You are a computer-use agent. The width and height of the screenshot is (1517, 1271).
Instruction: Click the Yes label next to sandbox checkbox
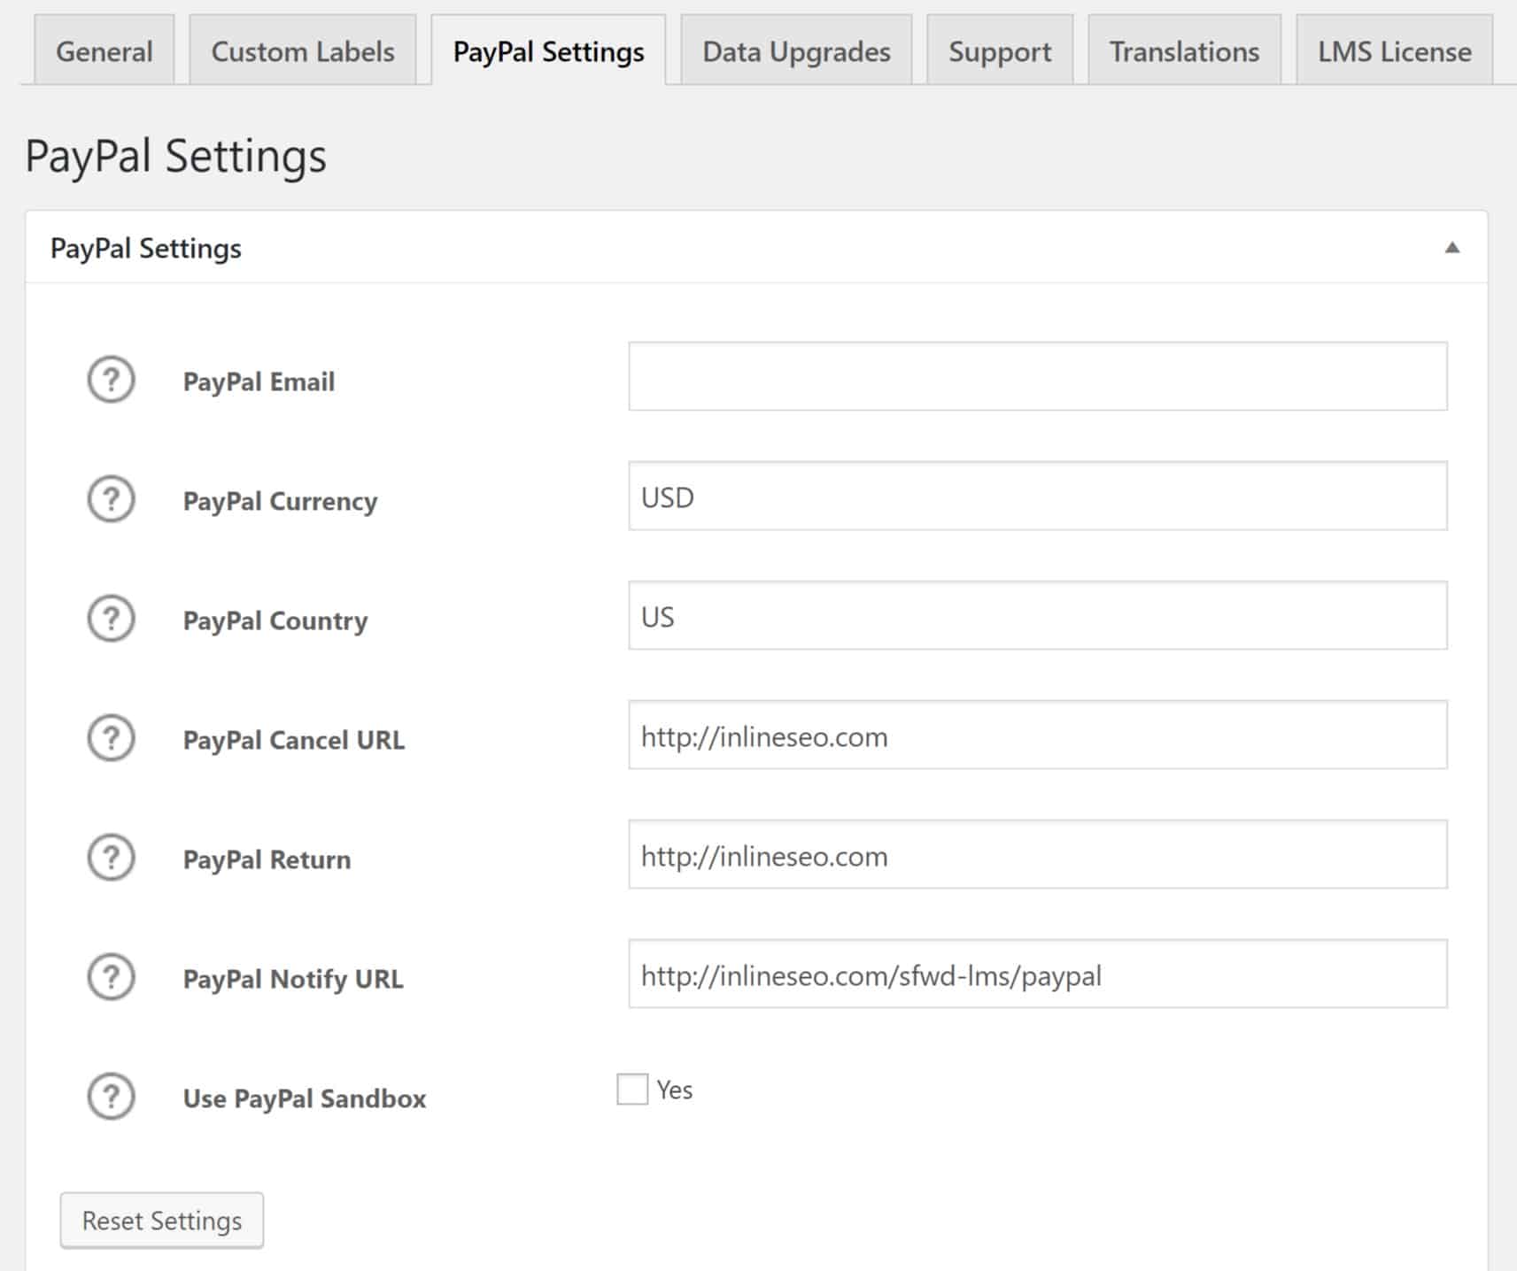[x=675, y=1090]
